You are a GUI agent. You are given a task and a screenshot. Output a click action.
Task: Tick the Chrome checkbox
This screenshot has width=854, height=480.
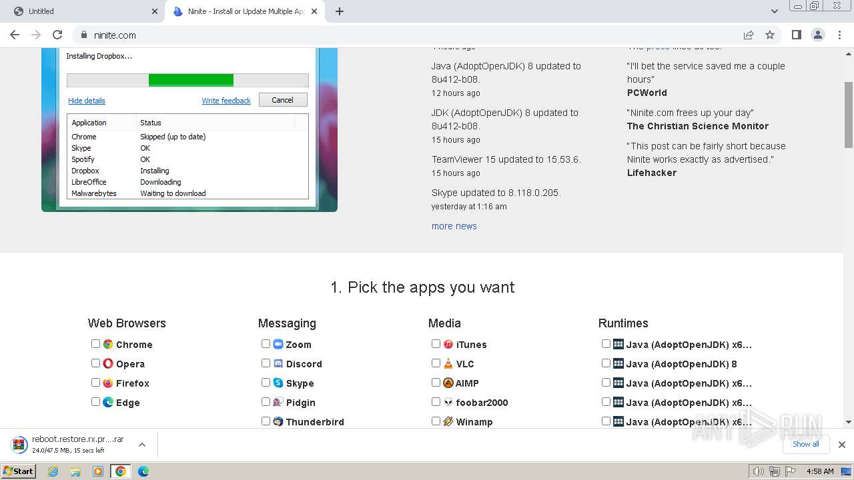(96, 344)
